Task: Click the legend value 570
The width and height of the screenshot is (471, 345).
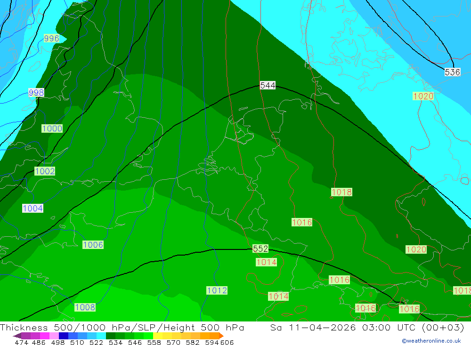Action: 173,342
